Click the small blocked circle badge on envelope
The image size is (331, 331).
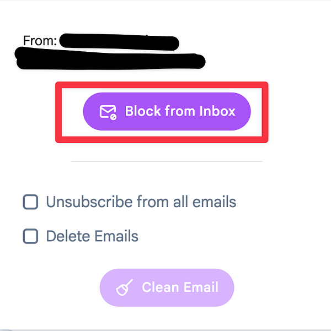tap(113, 116)
